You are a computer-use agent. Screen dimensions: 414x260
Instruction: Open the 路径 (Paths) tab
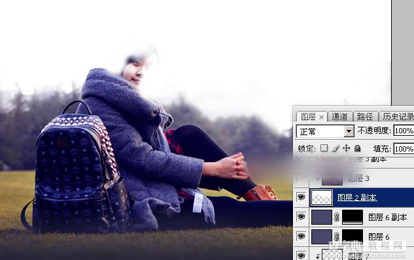pos(365,116)
